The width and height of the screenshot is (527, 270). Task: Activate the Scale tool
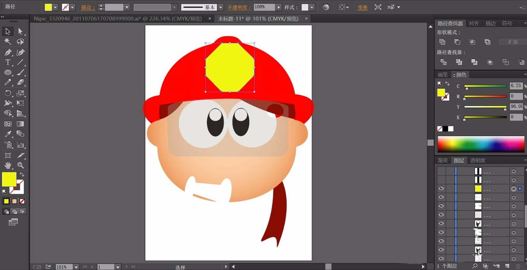(x=21, y=93)
